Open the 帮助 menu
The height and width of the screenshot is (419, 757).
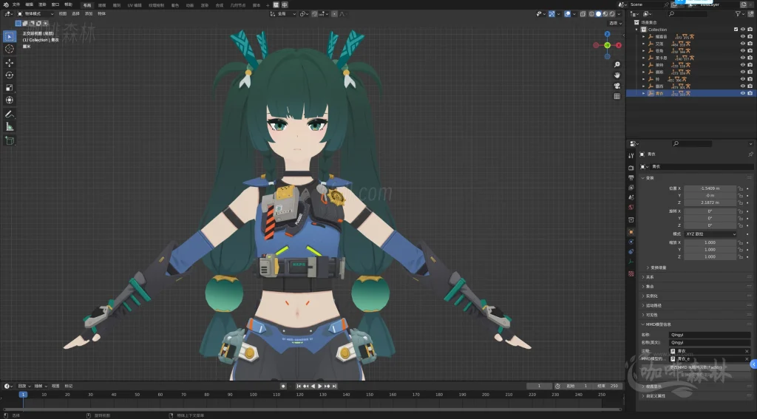point(69,4)
